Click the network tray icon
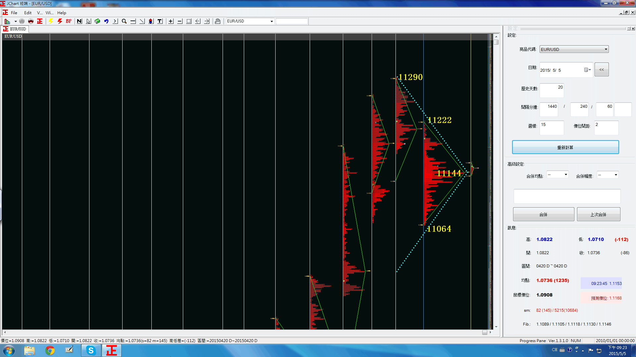Screen dimensions: 636x357 (599, 350)
